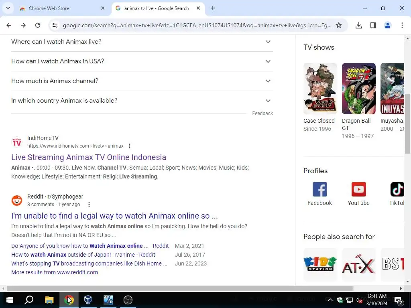Click the vertical scrollbar thumb

[407, 124]
